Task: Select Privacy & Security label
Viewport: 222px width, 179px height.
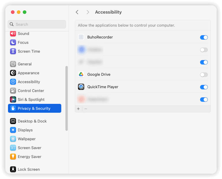Action: tap(34, 109)
